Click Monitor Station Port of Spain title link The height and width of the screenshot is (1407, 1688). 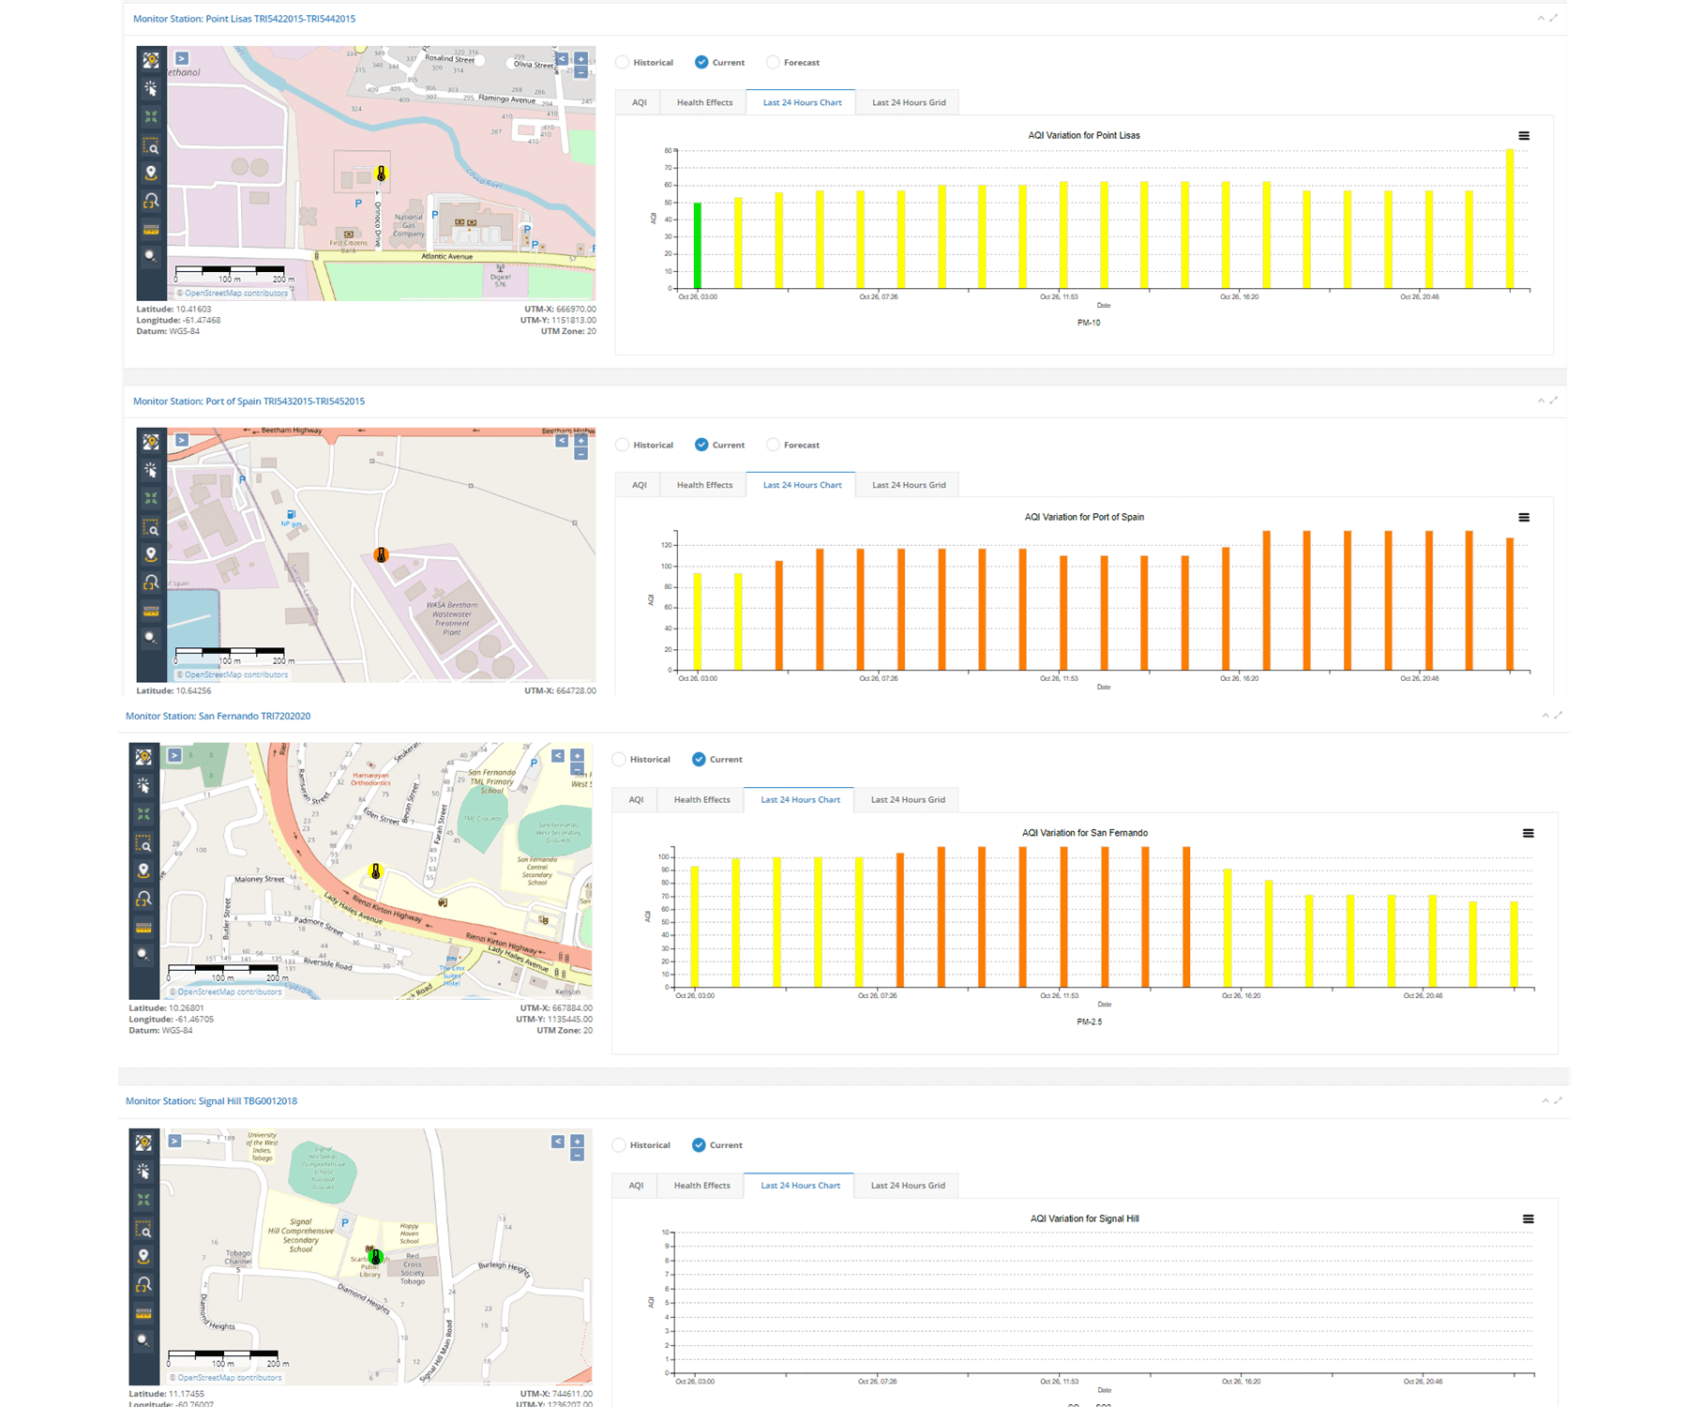249,401
